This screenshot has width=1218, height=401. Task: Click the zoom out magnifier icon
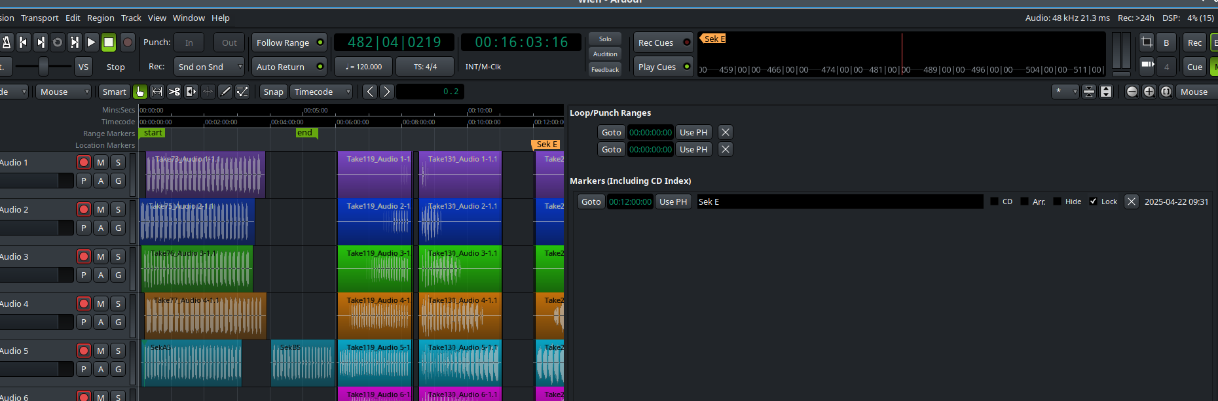click(1132, 92)
